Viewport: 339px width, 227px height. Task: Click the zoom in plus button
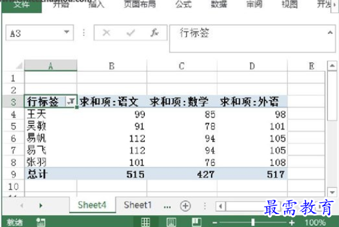pyautogui.click(x=291, y=223)
